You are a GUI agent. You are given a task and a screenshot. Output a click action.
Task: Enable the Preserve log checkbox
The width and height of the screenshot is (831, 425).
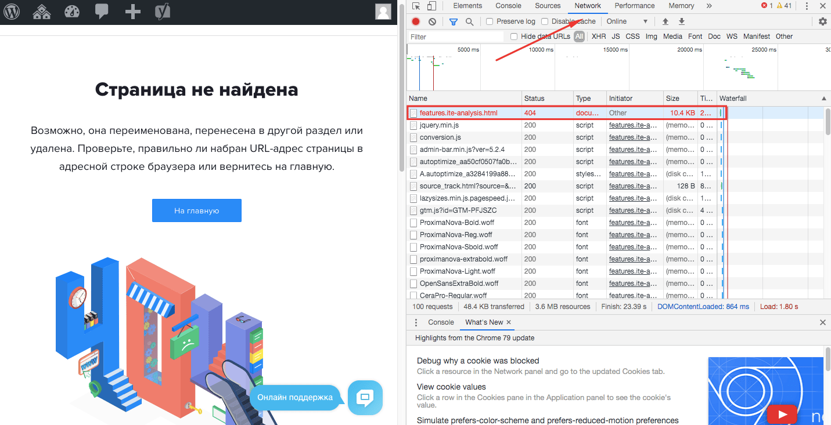[x=490, y=21]
